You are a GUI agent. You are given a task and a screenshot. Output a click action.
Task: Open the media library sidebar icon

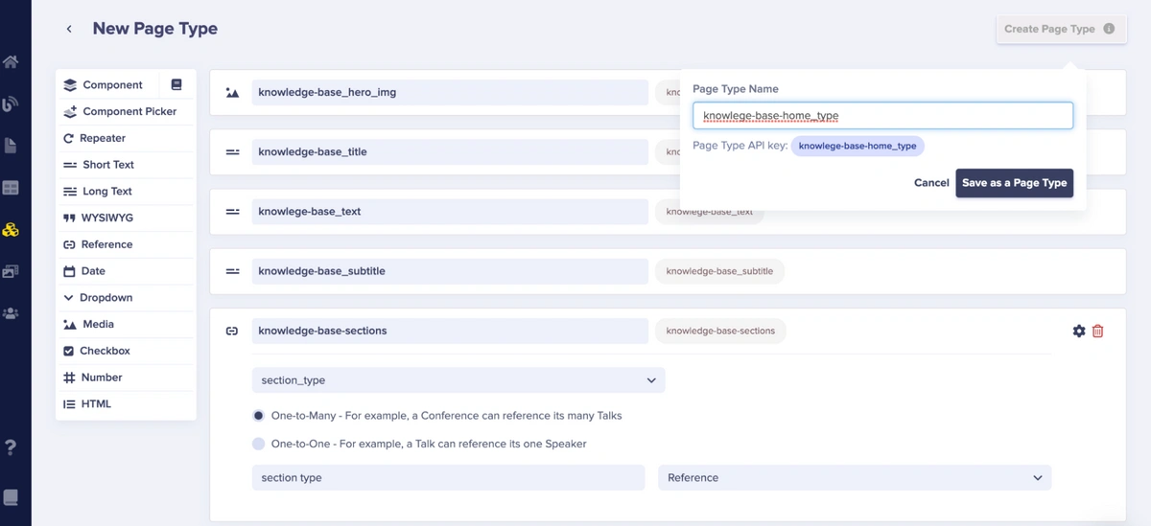(11, 272)
